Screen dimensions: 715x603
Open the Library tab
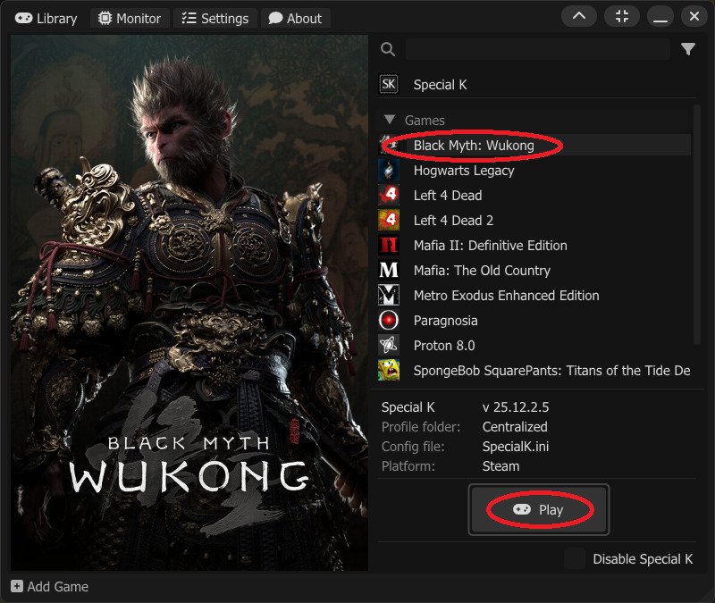click(46, 19)
